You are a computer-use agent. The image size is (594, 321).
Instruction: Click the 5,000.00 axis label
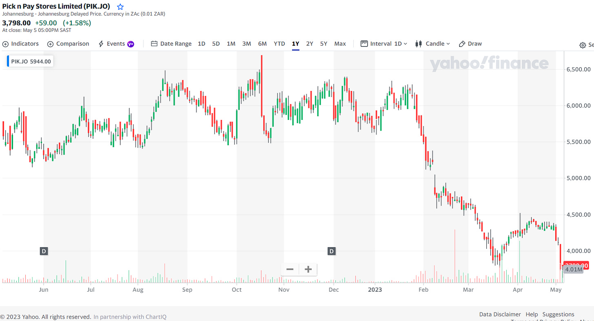point(578,178)
